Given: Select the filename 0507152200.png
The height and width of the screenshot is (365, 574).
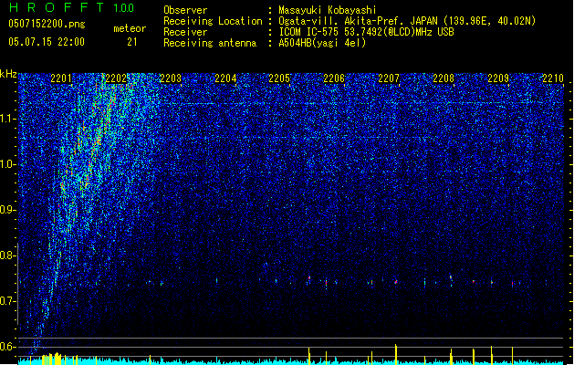Looking at the screenshot, I should click(x=47, y=25).
